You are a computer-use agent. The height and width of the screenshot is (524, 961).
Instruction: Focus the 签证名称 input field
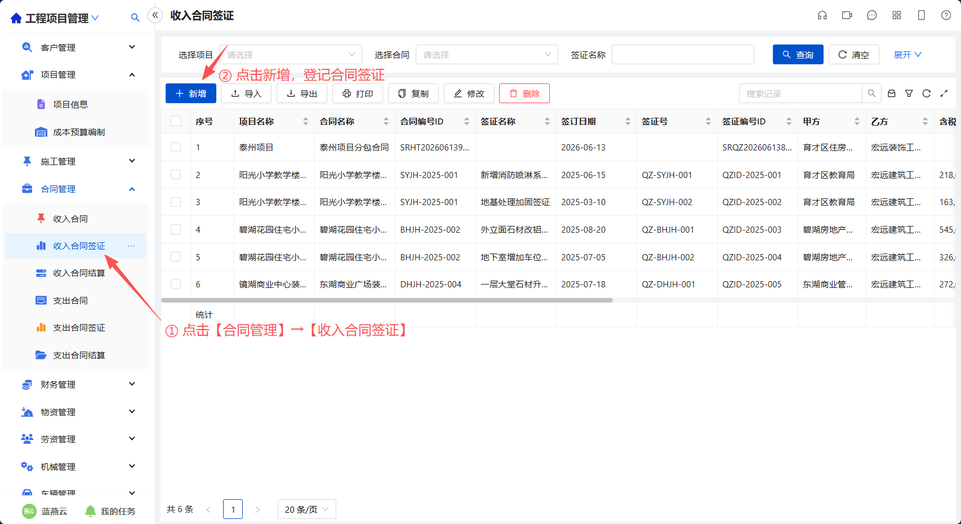[683, 55]
